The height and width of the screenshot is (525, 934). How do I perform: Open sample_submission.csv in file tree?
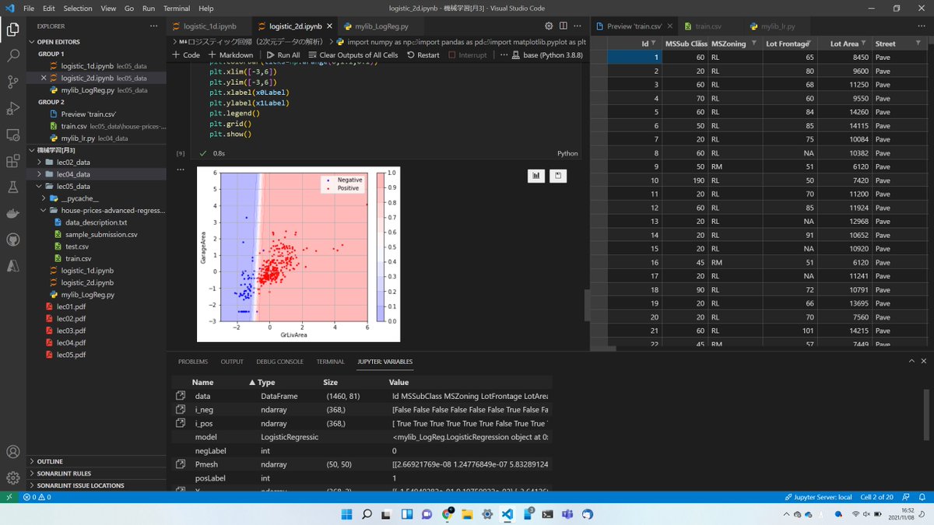click(101, 234)
